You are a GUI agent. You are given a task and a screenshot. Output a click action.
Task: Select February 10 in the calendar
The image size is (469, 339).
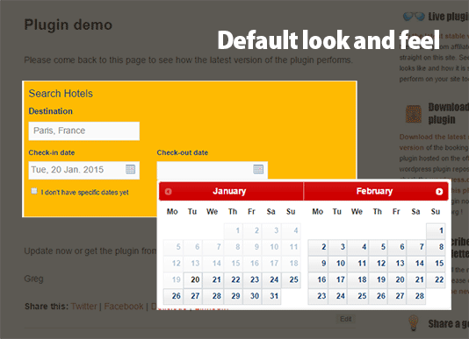pos(337,263)
